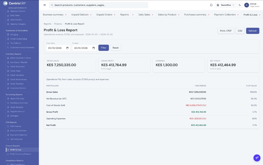This screenshot has width=263, height=165.
Task: Open VAT Collected report in sidebar
Action: point(16,139)
